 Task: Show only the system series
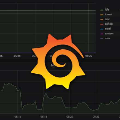tap(109, 34)
